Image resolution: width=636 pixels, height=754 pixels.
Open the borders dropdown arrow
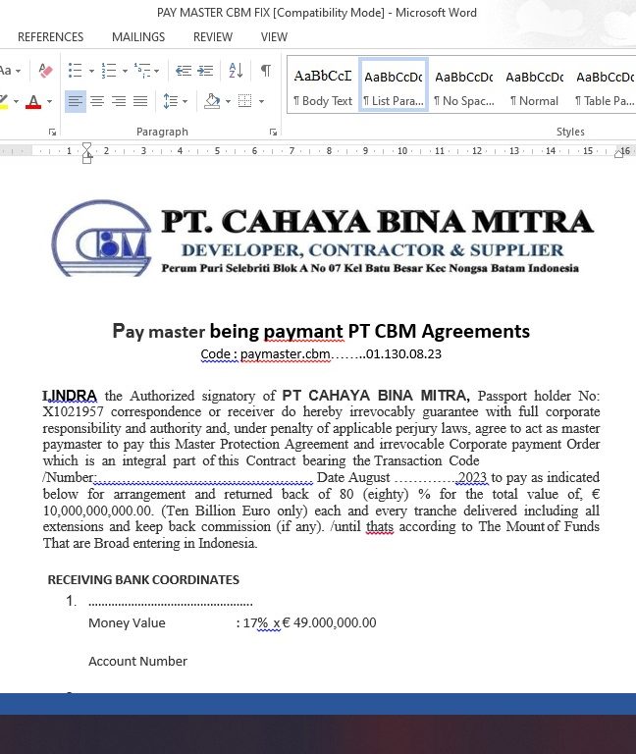coord(261,101)
